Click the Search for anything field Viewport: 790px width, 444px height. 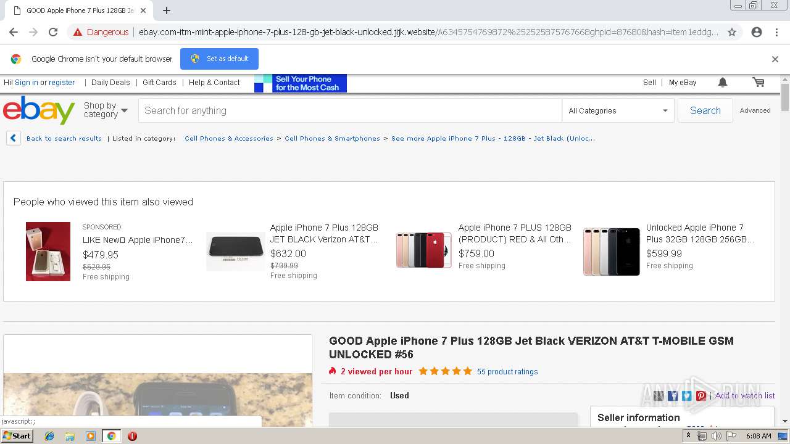click(350, 110)
